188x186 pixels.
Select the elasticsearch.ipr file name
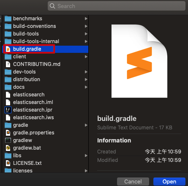(x=33, y=110)
